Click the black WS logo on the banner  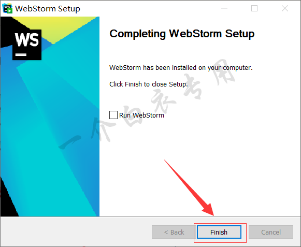click(27, 45)
